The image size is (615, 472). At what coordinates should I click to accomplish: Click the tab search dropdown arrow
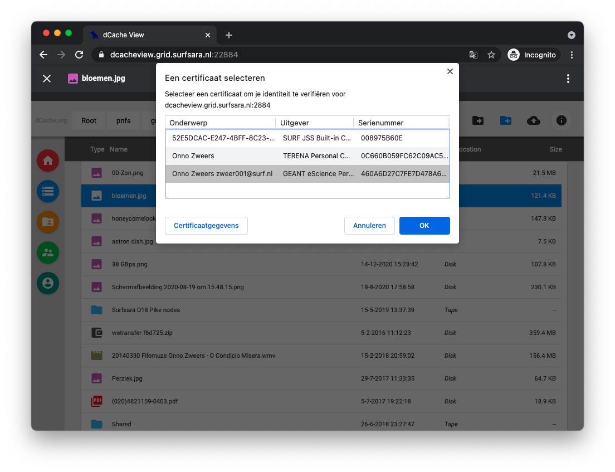[x=572, y=35]
